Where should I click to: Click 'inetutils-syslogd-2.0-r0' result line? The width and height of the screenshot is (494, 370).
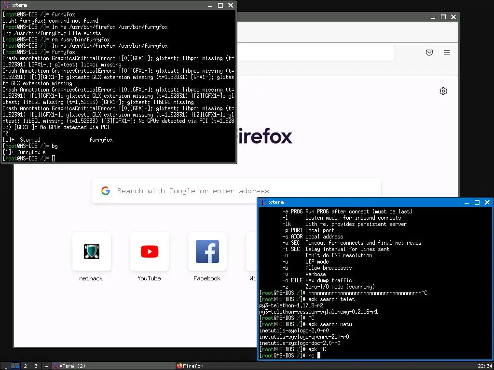[x=294, y=330]
